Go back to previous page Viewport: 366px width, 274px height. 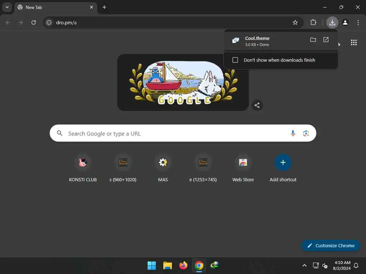[x=8, y=22]
